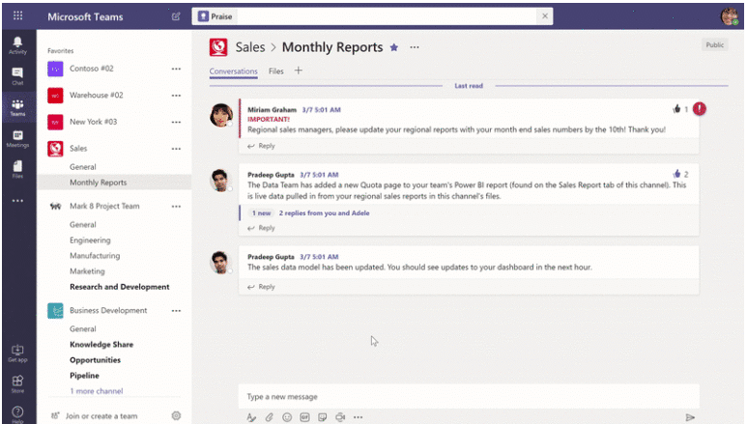Image resolution: width=747 pixels, height=424 pixels.
Task: Start a new chat with compose icon
Action: click(x=176, y=16)
